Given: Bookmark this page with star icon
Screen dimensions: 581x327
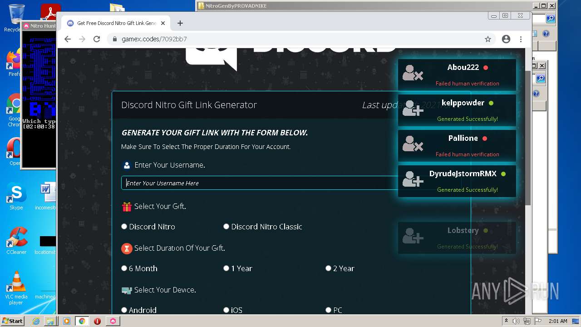Looking at the screenshot, I should tap(488, 39).
